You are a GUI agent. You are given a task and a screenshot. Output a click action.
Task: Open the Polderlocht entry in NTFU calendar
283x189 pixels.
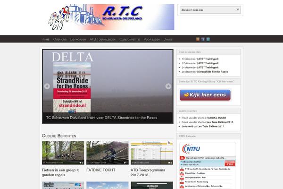196,182
